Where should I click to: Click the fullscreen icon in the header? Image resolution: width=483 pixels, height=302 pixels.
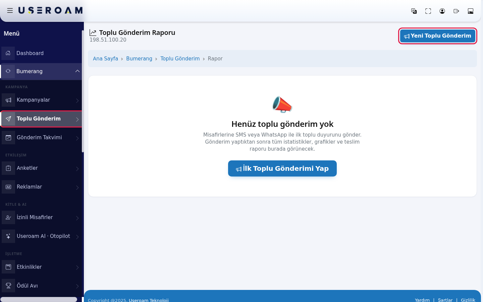point(428,11)
